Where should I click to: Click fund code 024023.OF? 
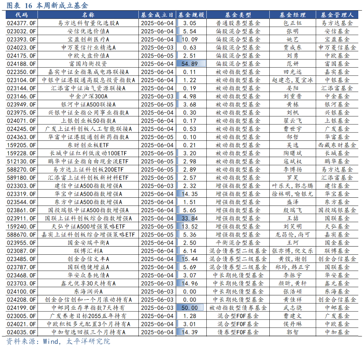[x=21, y=47]
